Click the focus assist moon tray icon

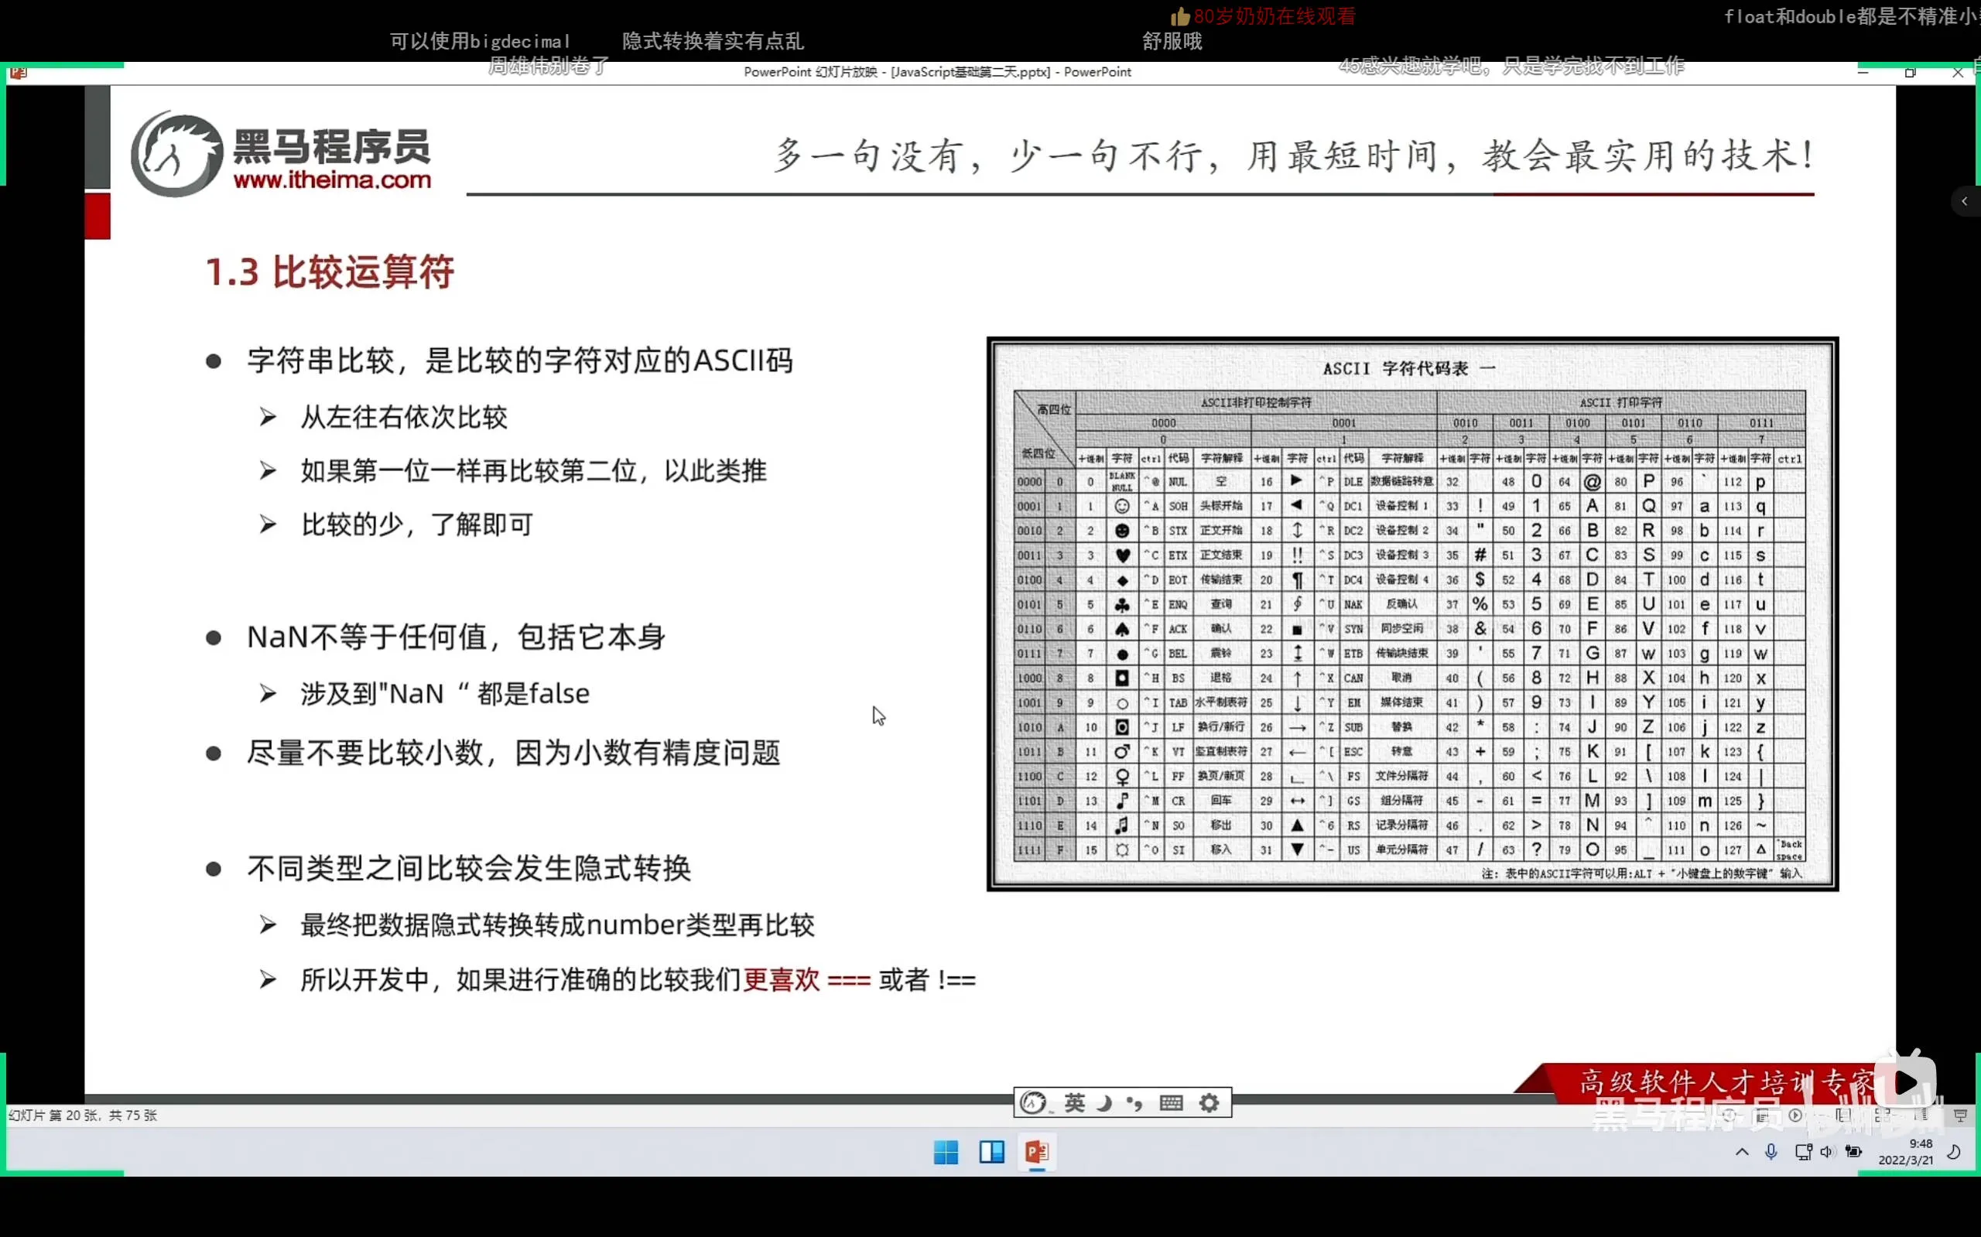(1954, 1152)
